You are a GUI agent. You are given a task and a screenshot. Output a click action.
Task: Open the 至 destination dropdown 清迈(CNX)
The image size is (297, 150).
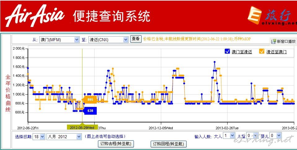point(108,40)
